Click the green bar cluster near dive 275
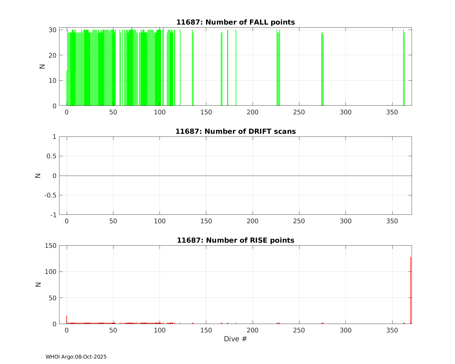 [322, 70]
